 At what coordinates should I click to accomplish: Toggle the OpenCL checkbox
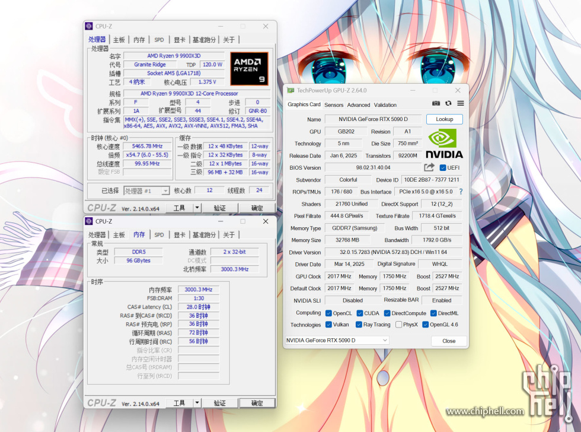328,313
